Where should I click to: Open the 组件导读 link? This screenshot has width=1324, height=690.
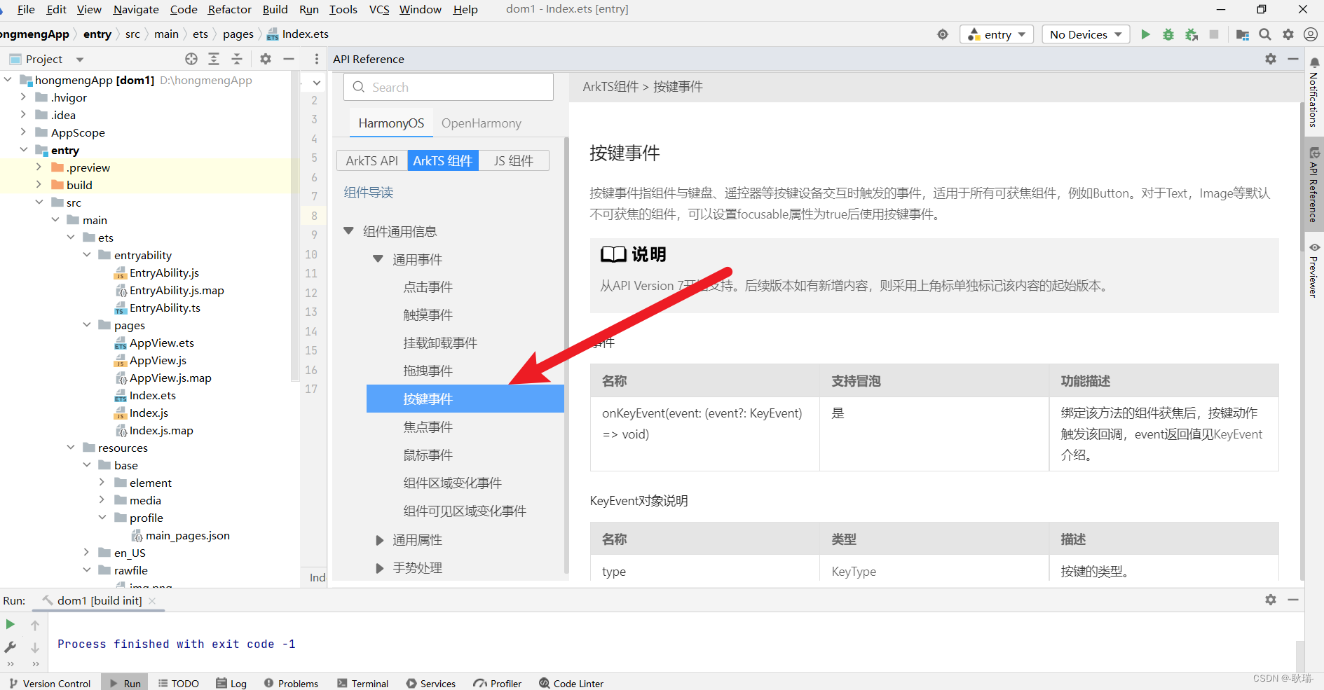[x=369, y=192]
